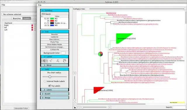Image resolution: width=187 pixels, height=110 pixels.
Task: Expand the Labels section in Node panel
Action: pos(55,90)
